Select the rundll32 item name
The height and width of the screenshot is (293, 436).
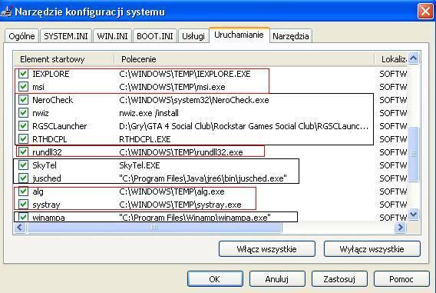(47, 152)
